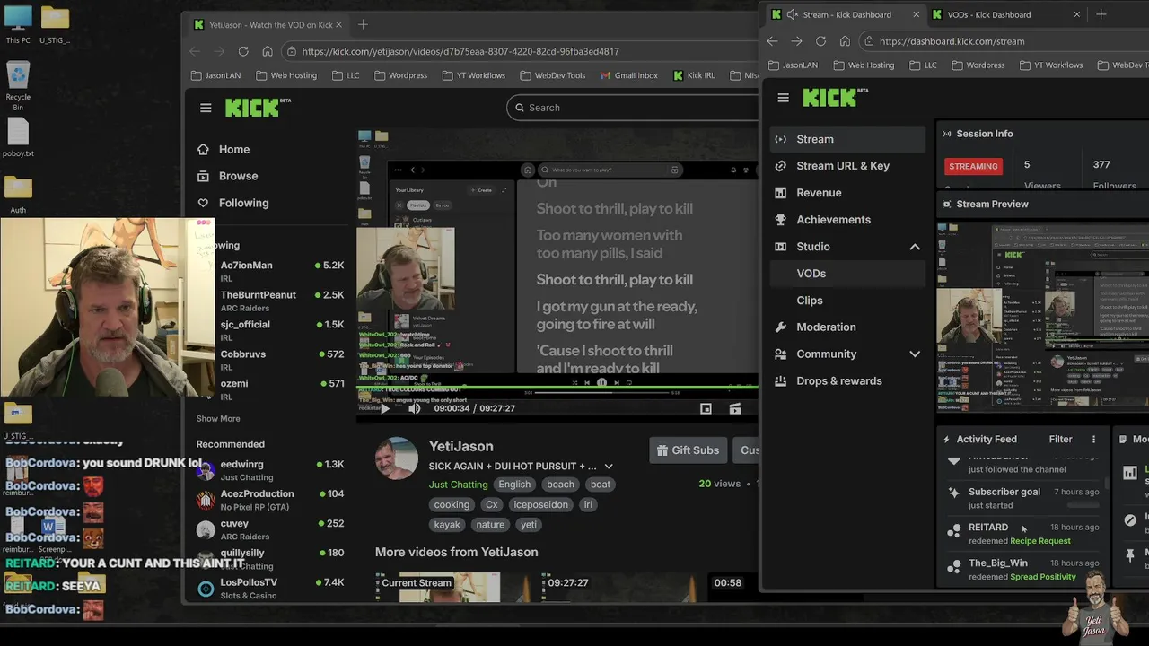Open the Activity Feed Filter
Viewport: 1149px width, 646px height.
coord(1060,440)
